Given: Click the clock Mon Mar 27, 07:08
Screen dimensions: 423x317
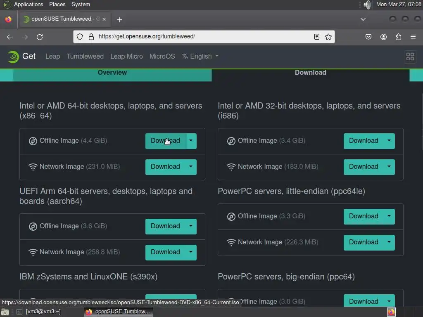Looking at the screenshot, I should coord(399,4).
